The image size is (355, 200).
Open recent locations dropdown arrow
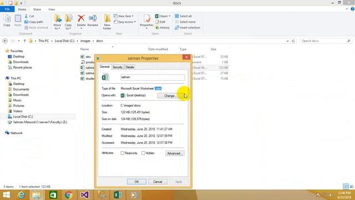[19, 41]
